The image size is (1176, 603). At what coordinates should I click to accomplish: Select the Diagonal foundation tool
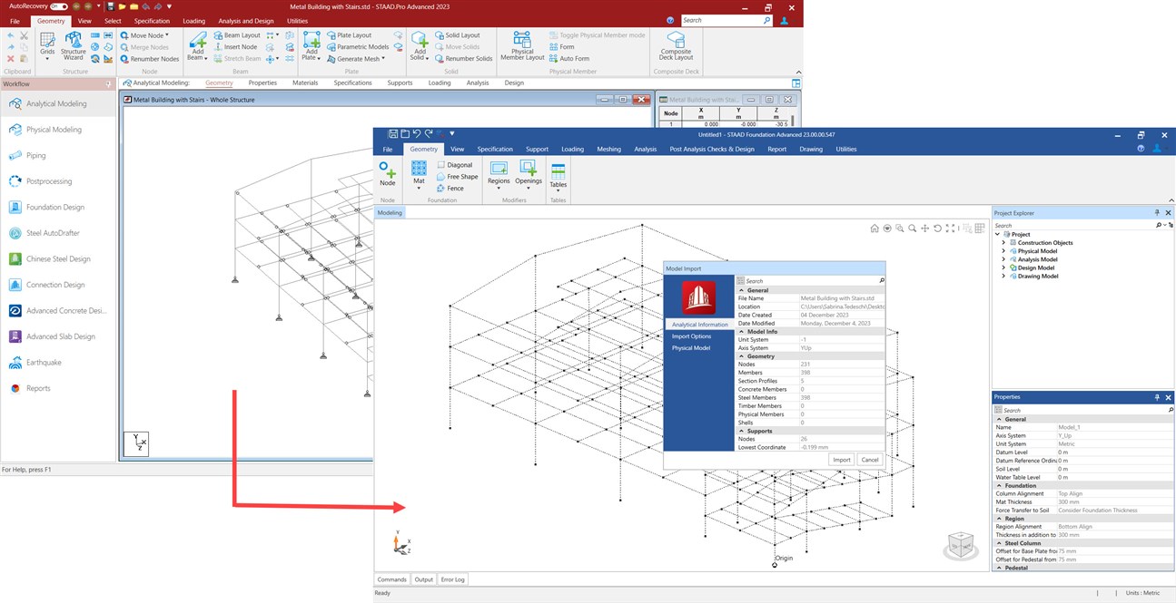(454, 165)
